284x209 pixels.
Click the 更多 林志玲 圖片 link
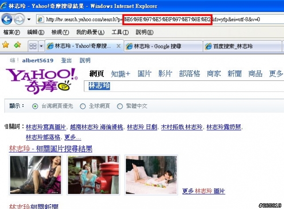(204, 191)
